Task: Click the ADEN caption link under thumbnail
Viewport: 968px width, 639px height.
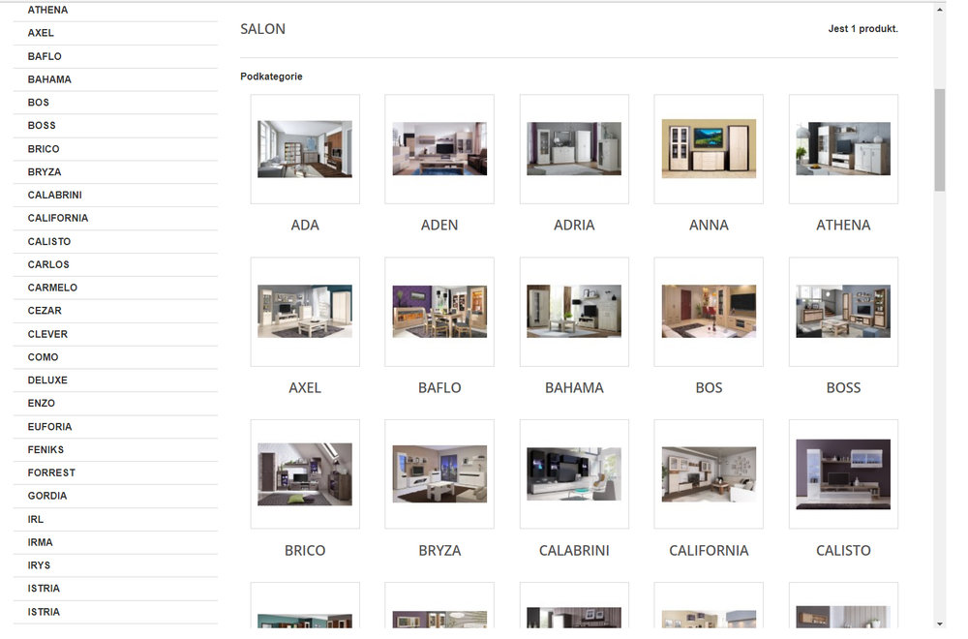Action: click(x=439, y=226)
